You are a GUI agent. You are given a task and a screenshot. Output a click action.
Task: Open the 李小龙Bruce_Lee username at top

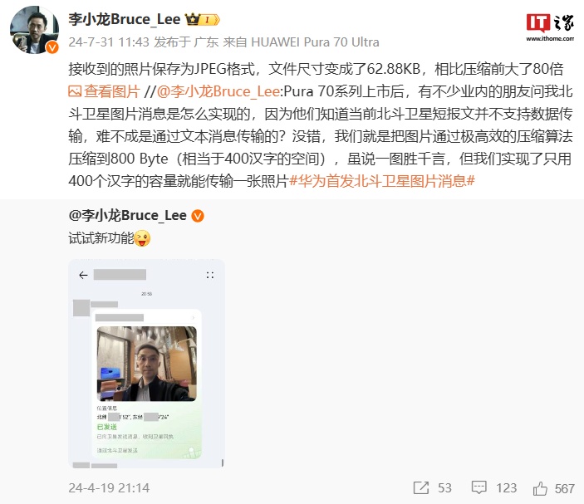[125, 19]
